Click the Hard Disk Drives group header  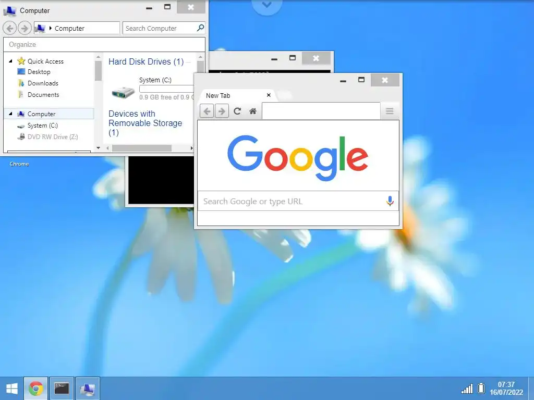(146, 61)
